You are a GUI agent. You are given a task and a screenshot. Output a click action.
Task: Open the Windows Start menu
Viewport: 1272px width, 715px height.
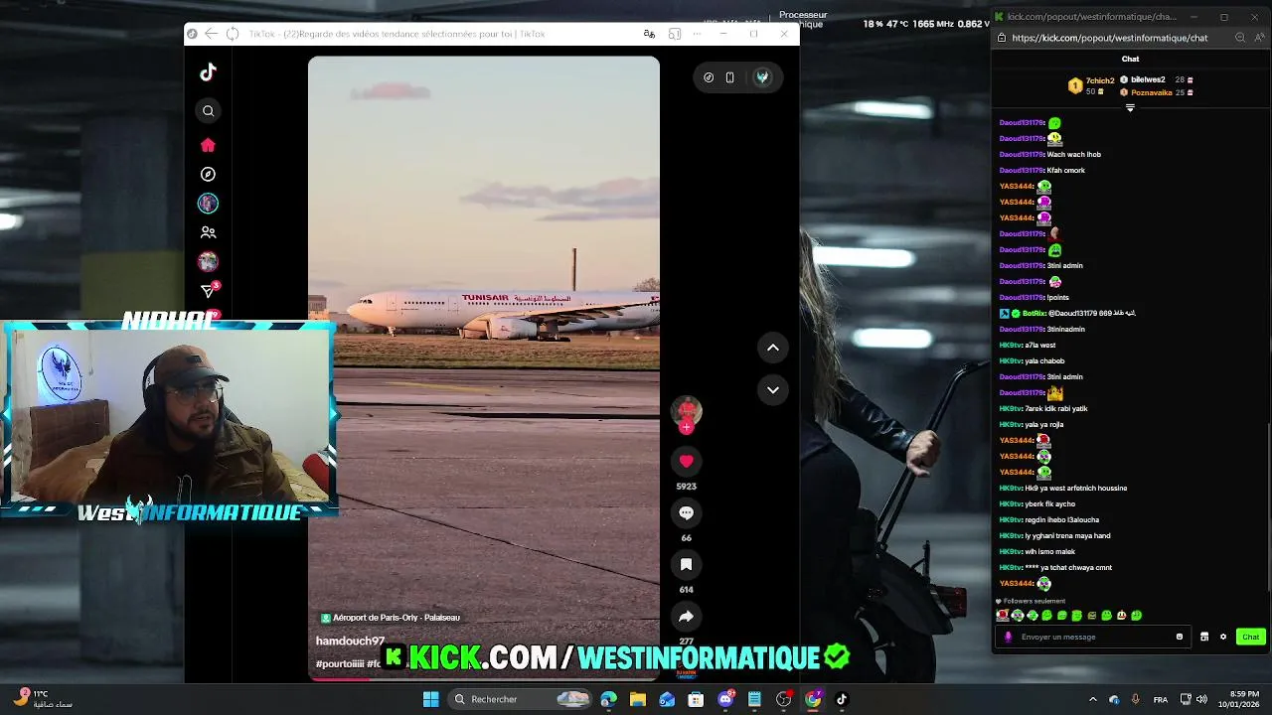coord(430,699)
